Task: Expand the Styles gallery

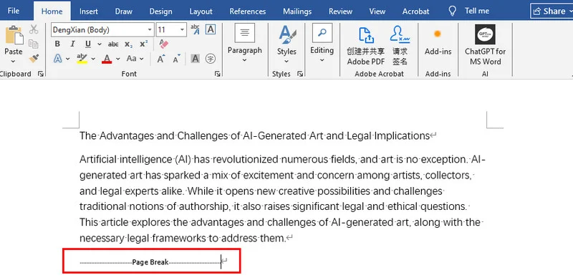Action: (286, 61)
